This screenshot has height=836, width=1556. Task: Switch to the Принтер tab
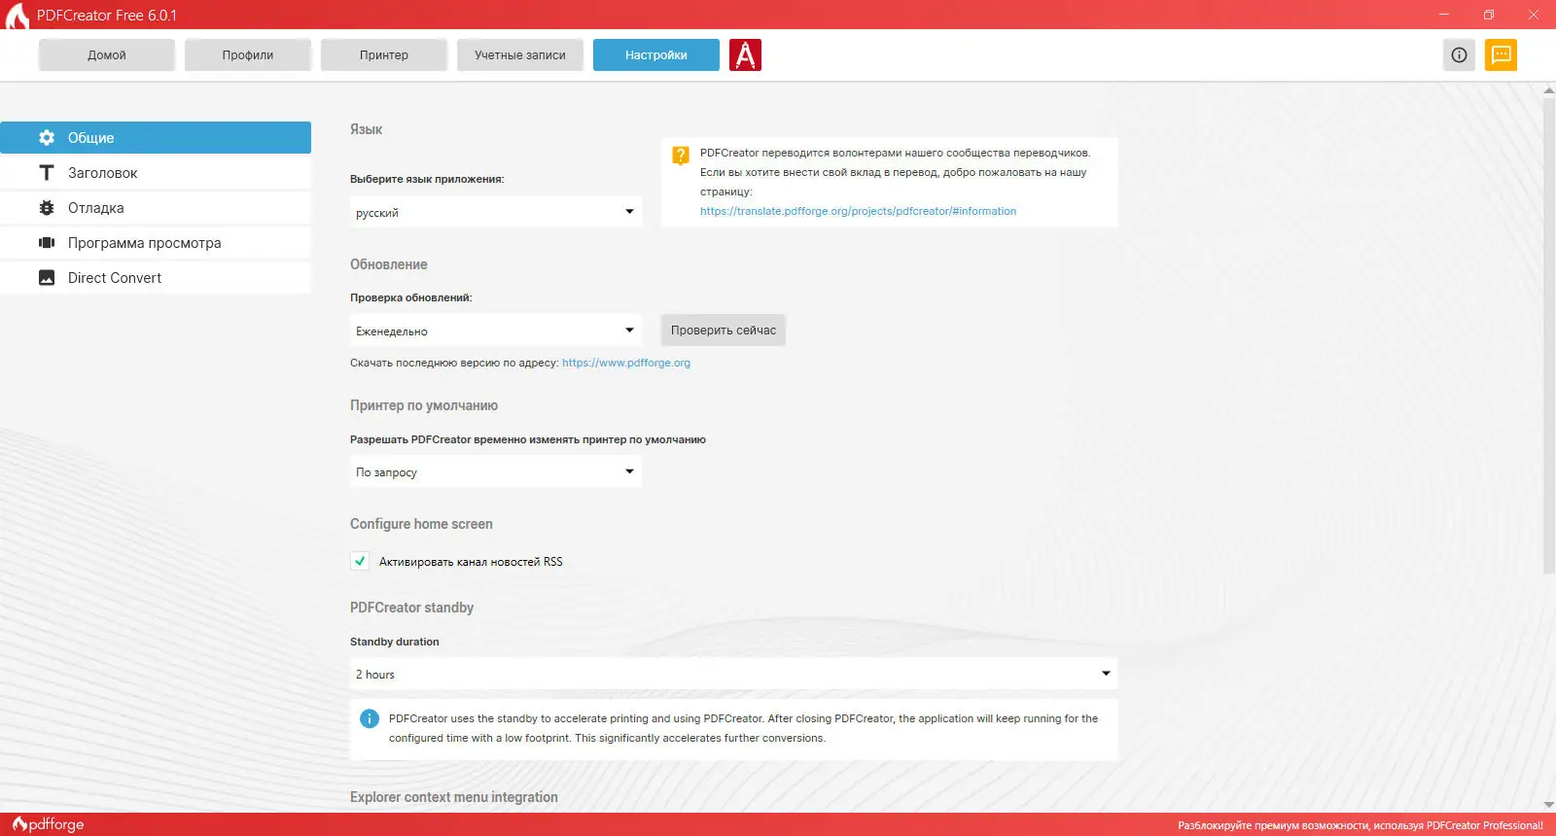point(384,55)
